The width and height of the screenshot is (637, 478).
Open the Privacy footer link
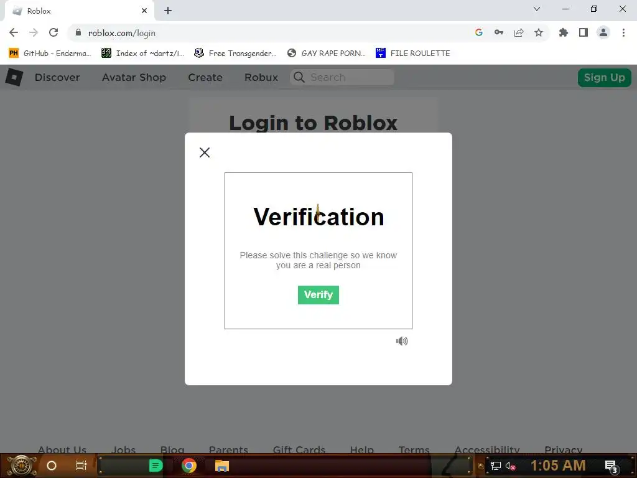point(564,449)
